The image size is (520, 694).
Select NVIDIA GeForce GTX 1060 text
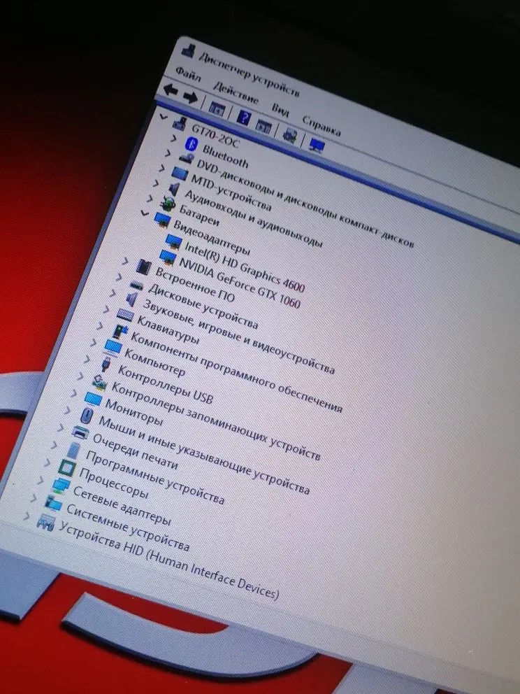[240, 283]
